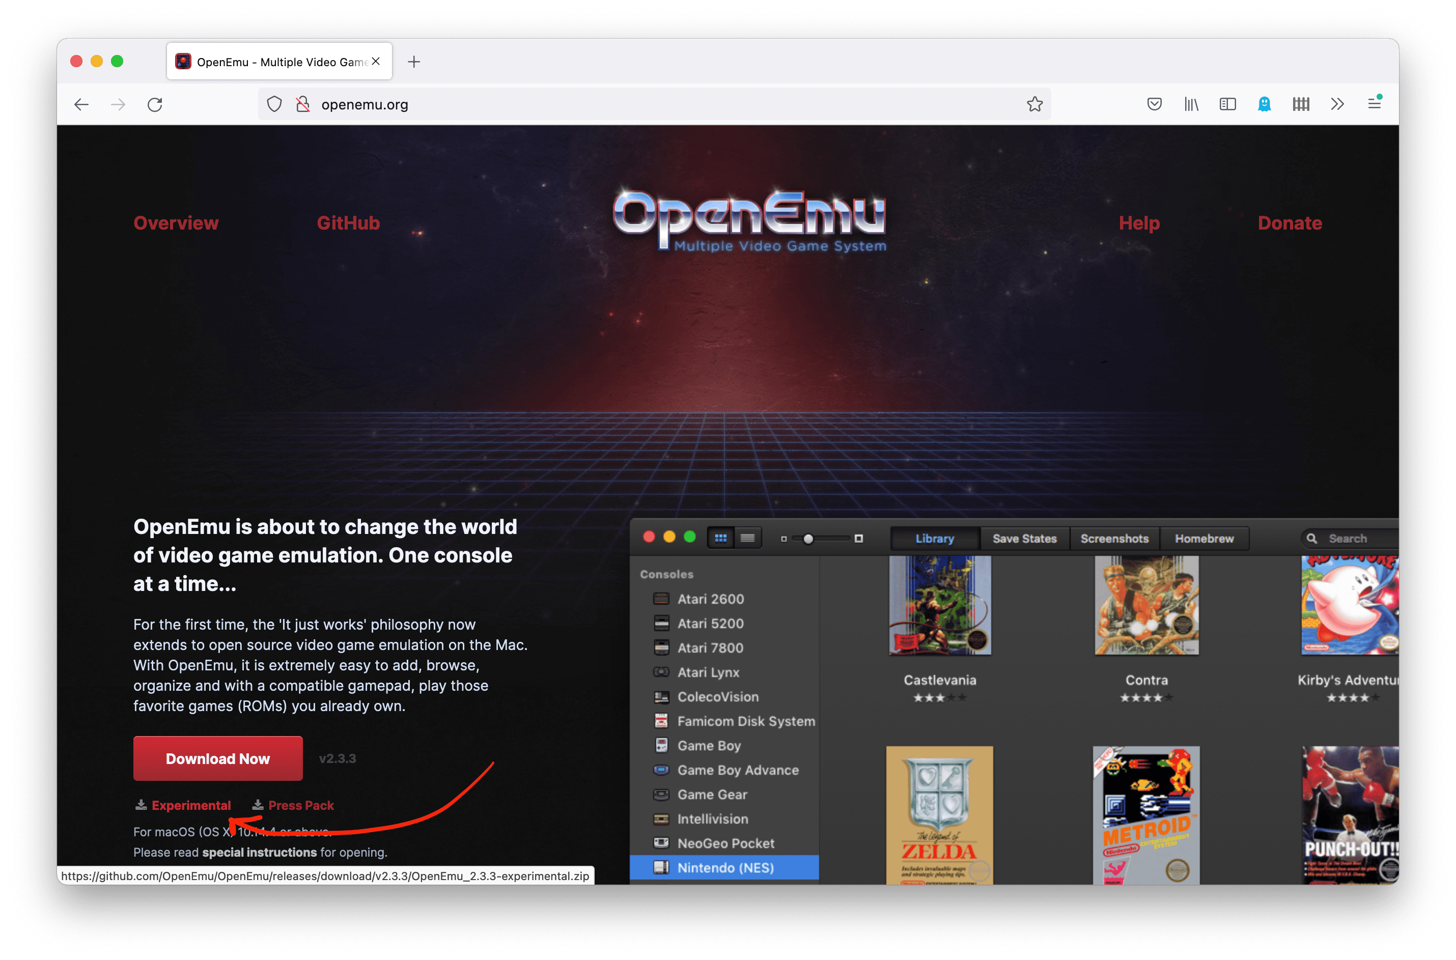Open the Punch-Out!! cover art
The image size is (1456, 960).
click(1350, 814)
